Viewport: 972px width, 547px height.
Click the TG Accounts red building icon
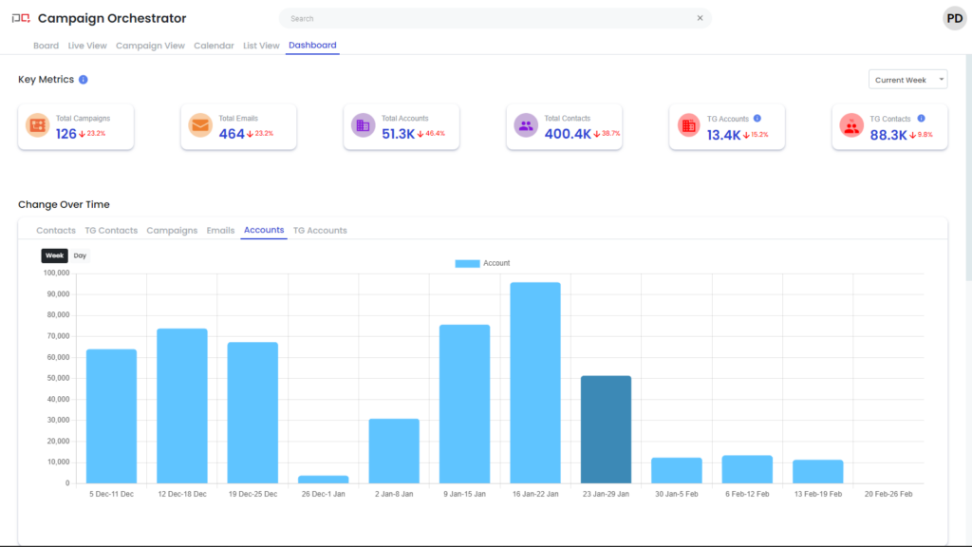pyautogui.click(x=689, y=125)
